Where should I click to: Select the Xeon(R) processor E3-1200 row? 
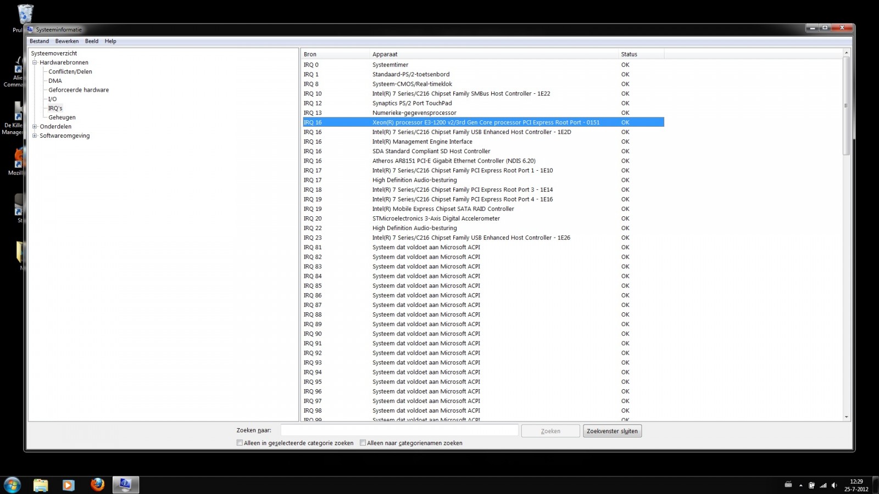pos(483,122)
